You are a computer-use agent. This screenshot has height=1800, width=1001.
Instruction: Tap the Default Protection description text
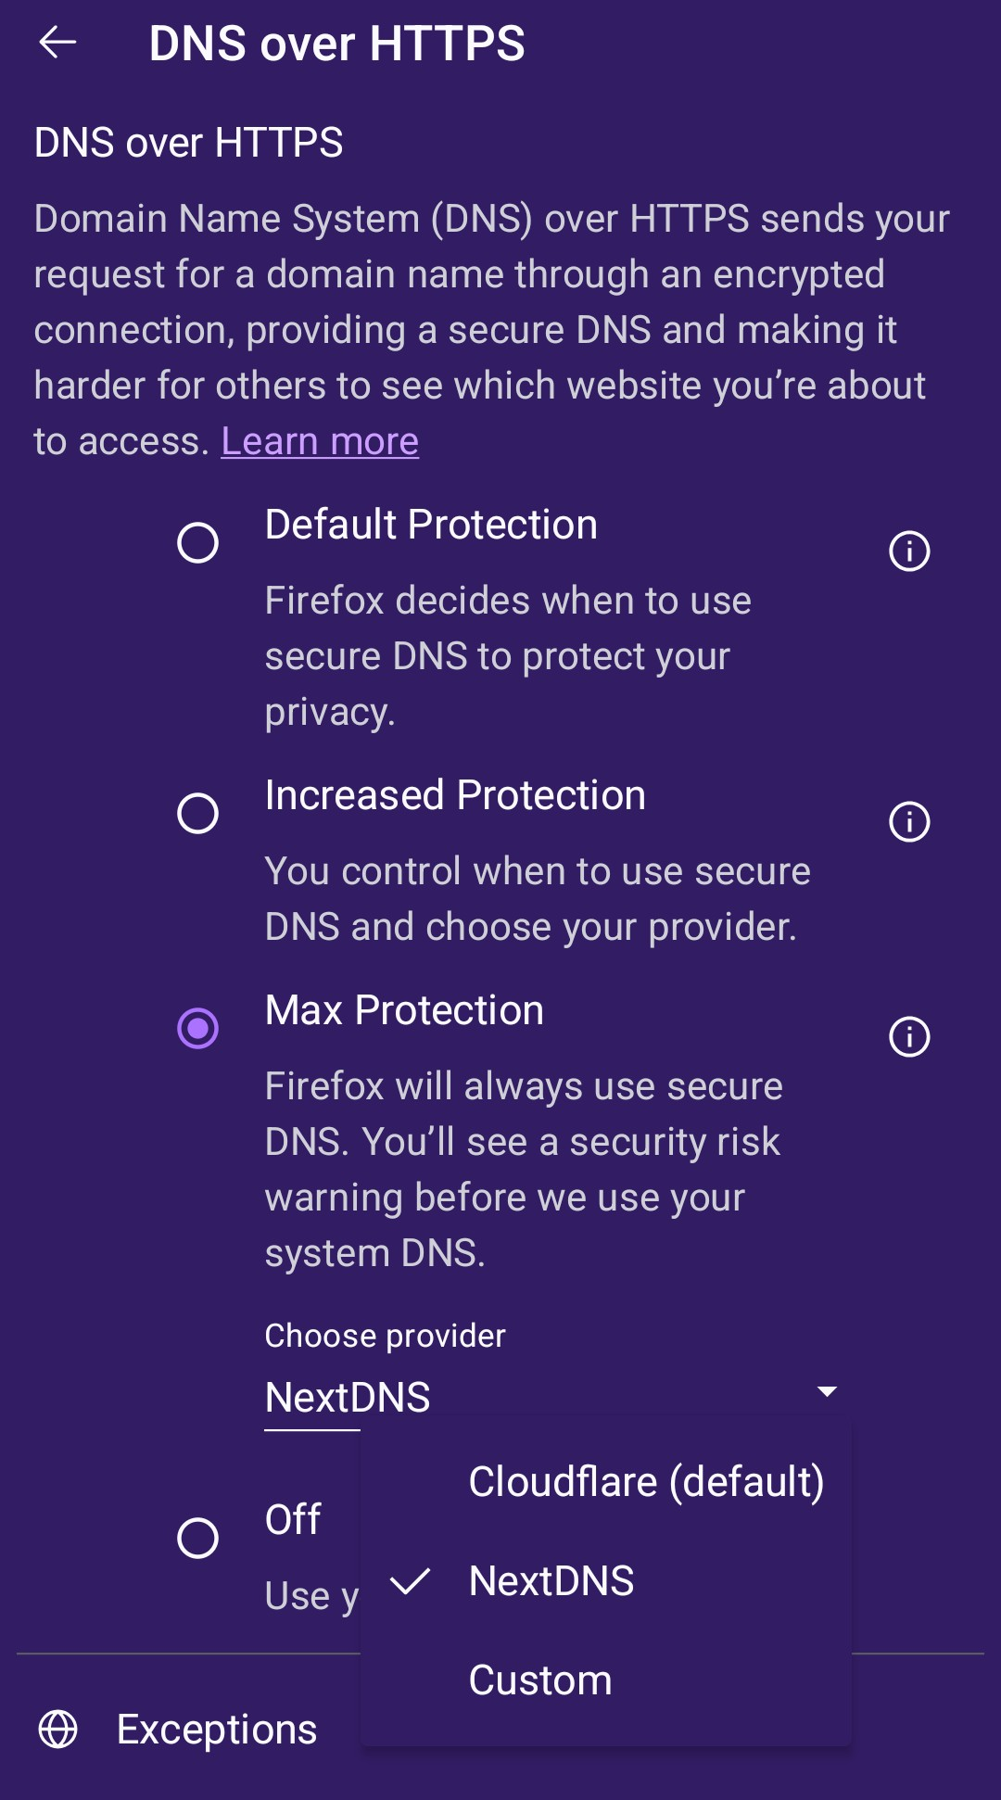(508, 656)
